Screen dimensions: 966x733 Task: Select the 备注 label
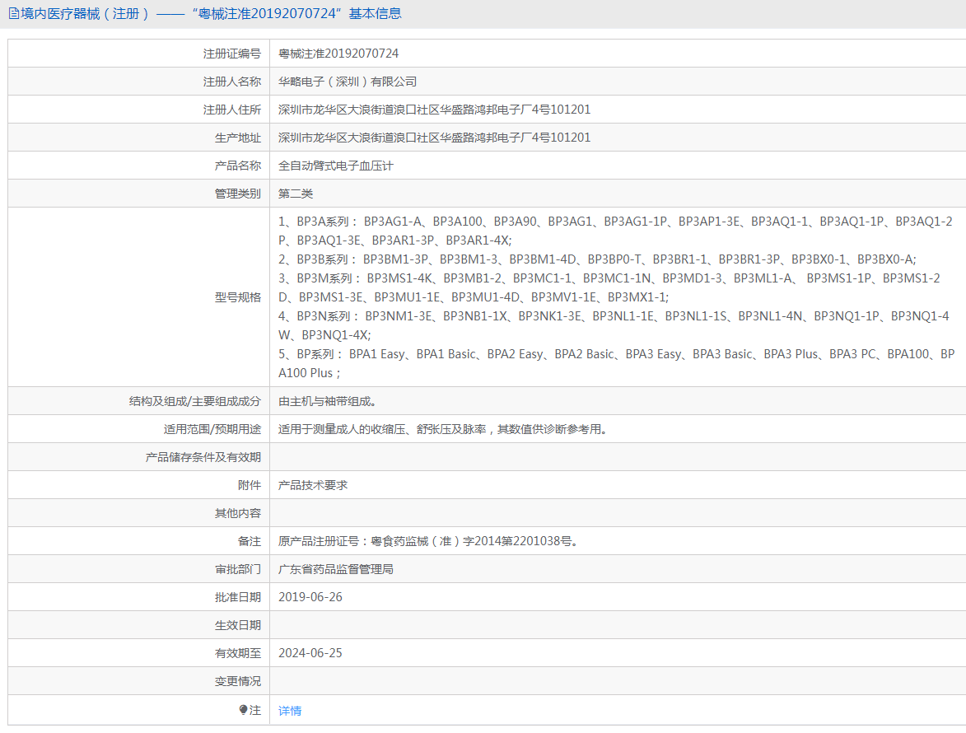click(250, 541)
